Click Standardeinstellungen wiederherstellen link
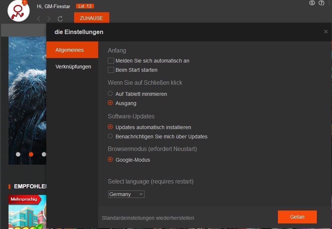Image resolution: width=332 pixels, height=229 pixels. tap(148, 218)
